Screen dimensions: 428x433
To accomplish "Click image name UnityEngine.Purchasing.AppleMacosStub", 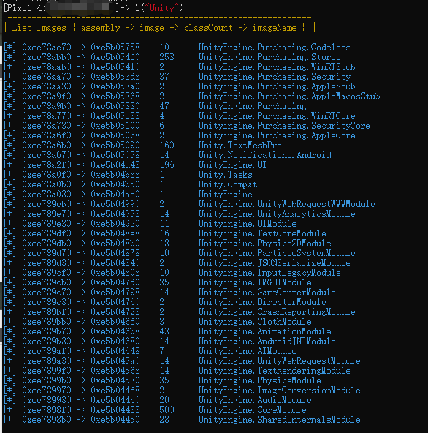I will tap(289, 96).
